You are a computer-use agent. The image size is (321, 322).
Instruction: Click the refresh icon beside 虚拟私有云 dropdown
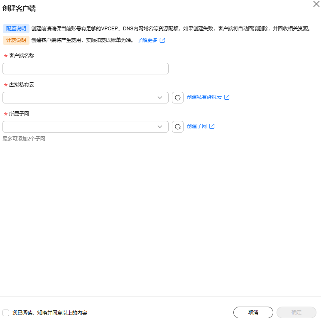[x=178, y=98]
